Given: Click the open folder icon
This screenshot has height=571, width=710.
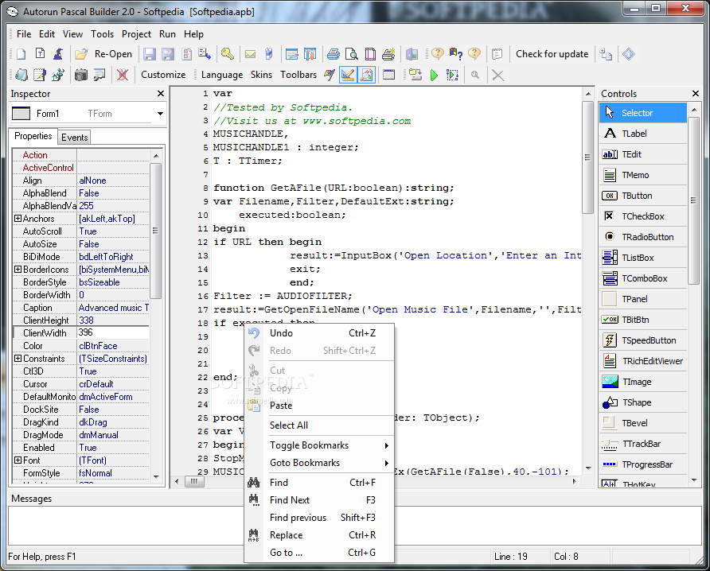Looking at the screenshot, I should (81, 54).
